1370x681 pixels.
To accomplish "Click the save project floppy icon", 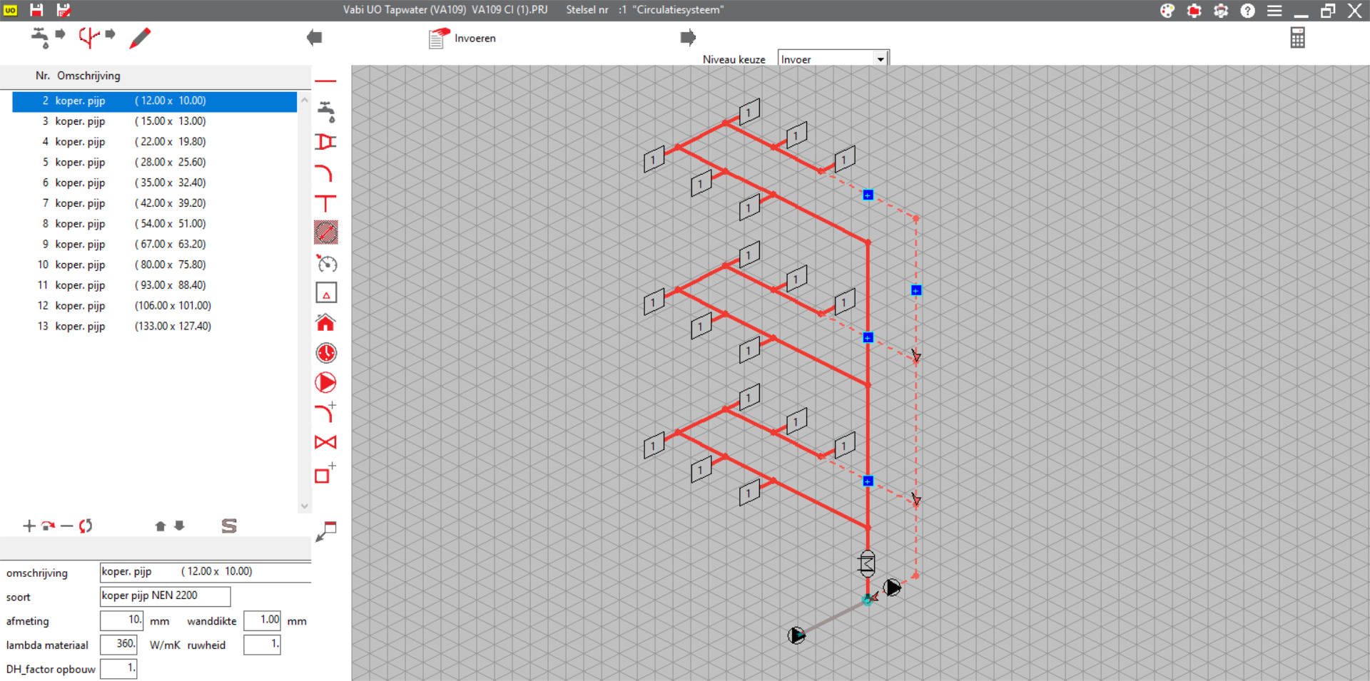I will [x=36, y=10].
